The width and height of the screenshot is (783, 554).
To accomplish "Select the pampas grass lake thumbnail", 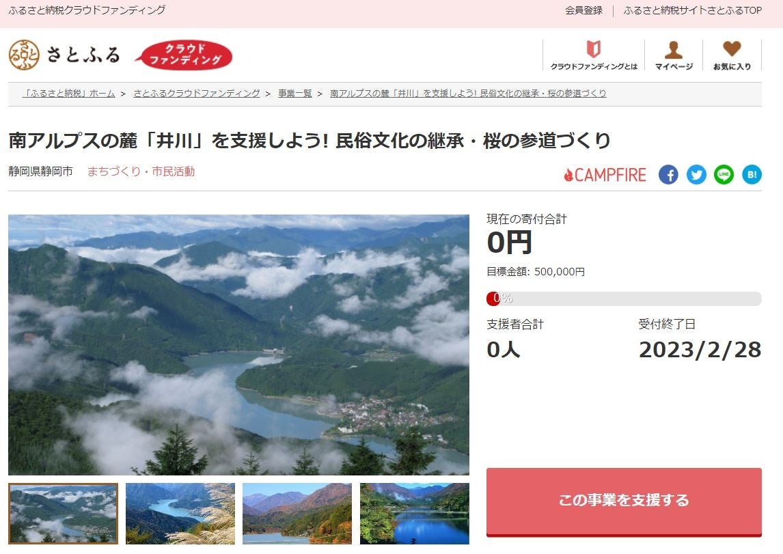I will [180, 514].
